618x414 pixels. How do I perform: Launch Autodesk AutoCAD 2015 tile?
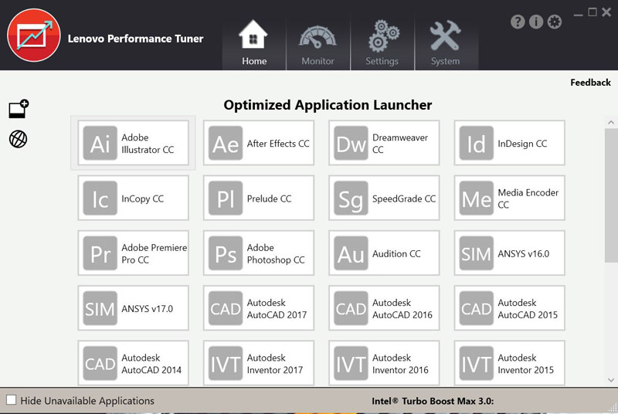pyautogui.click(x=509, y=308)
